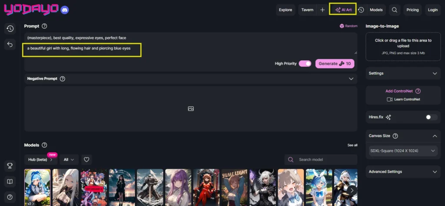Select the purple-haired girl model thumbnail
445x206 pixels.
click(178, 188)
